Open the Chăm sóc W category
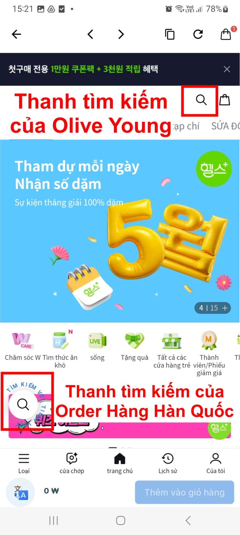Image resolution: width=240 pixels, height=535 pixels. point(22,346)
